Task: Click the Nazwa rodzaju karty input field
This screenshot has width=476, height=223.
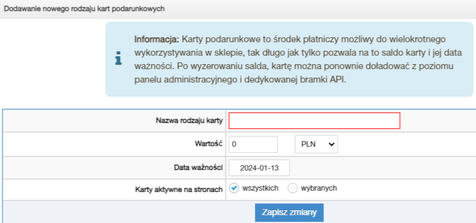Action: (314, 121)
